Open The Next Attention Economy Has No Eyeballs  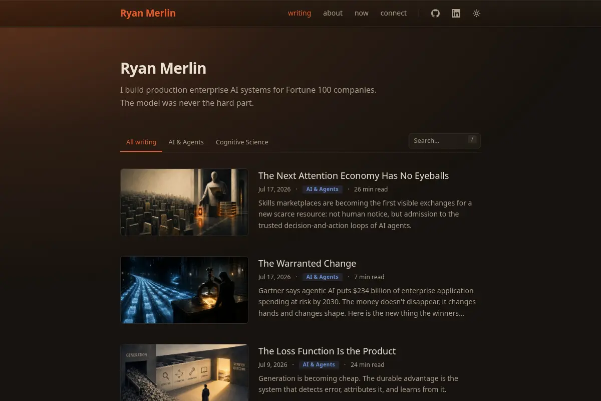click(x=354, y=175)
